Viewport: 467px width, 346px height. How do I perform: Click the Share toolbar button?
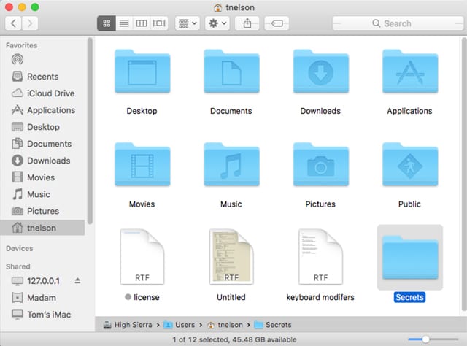[x=247, y=23]
